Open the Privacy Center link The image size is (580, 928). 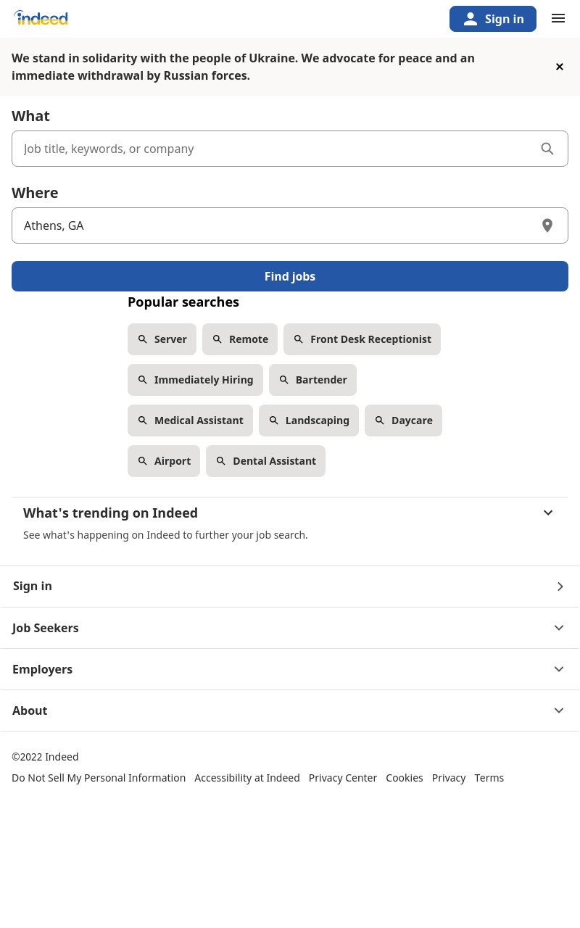343,778
